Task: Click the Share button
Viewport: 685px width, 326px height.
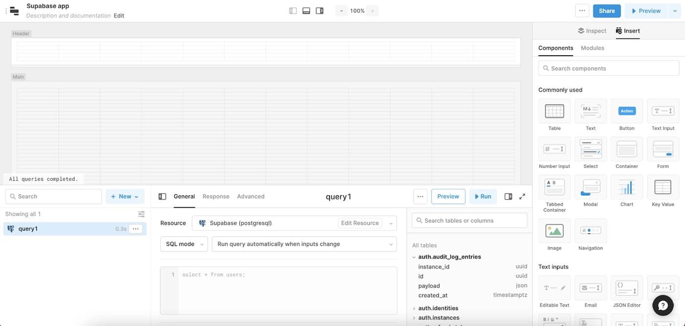Action: (607, 11)
